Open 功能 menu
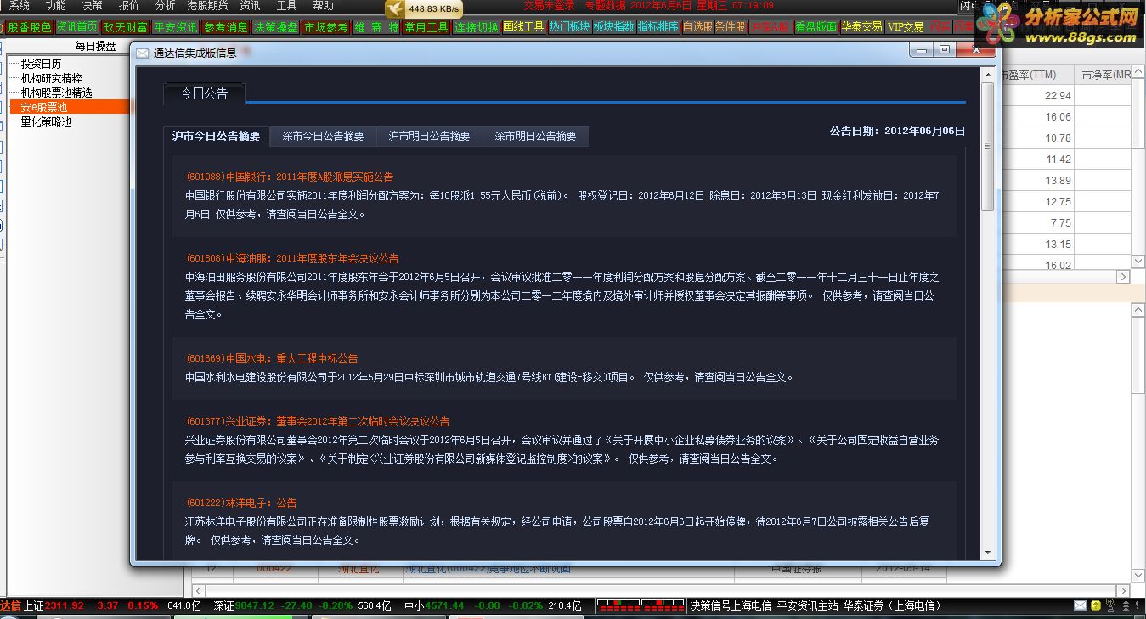 tap(56, 5)
